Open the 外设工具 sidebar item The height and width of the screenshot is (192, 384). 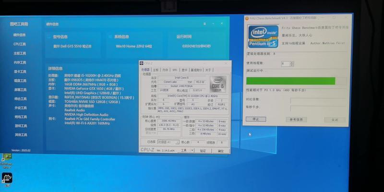click(21, 108)
